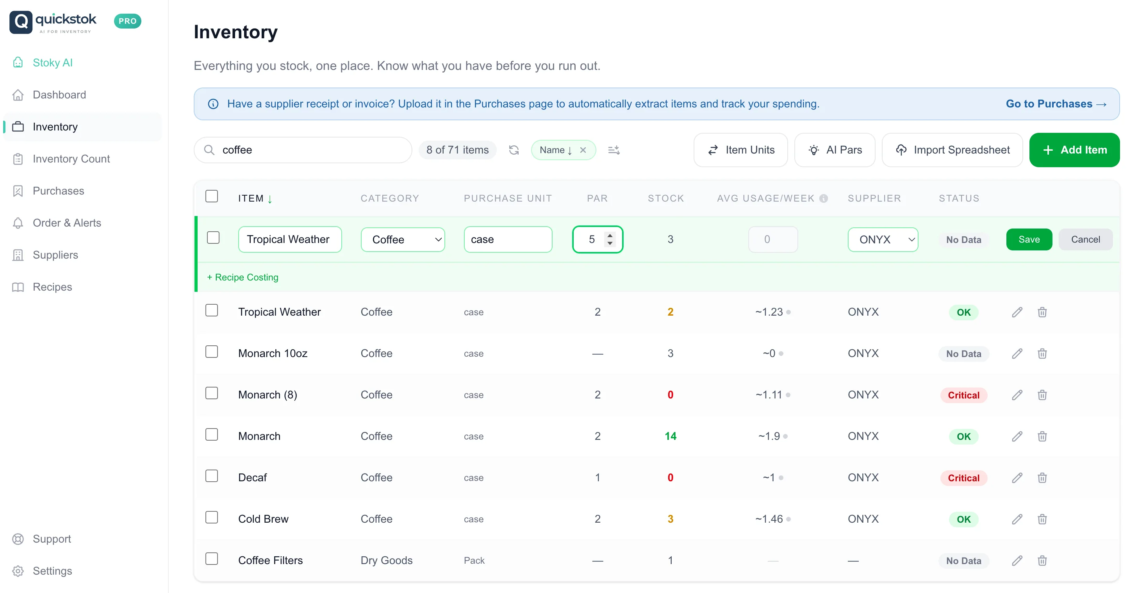Open the ONYX supplier dropdown
Image resolution: width=1138 pixels, height=593 pixels.
(x=883, y=239)
